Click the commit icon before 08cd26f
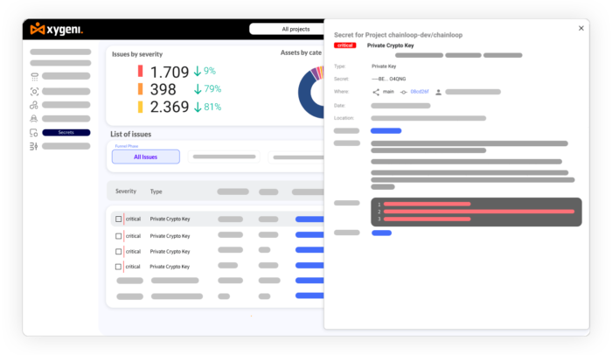The image size is (612, 355). pos(404,92)
